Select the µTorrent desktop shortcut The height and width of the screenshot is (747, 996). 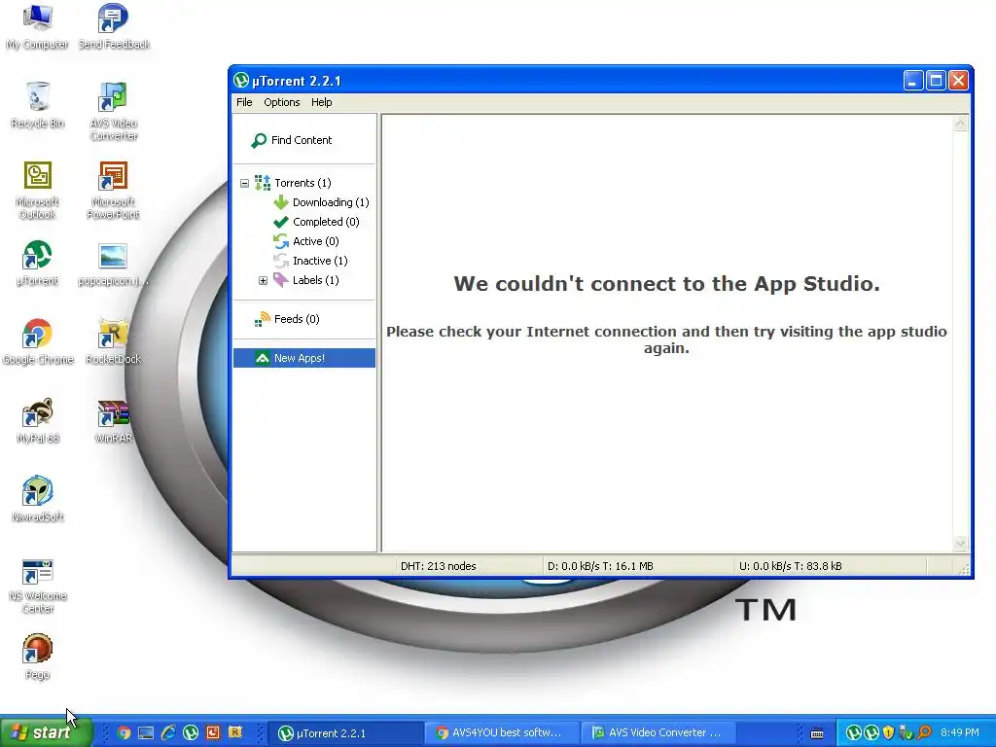pos(38,263)
